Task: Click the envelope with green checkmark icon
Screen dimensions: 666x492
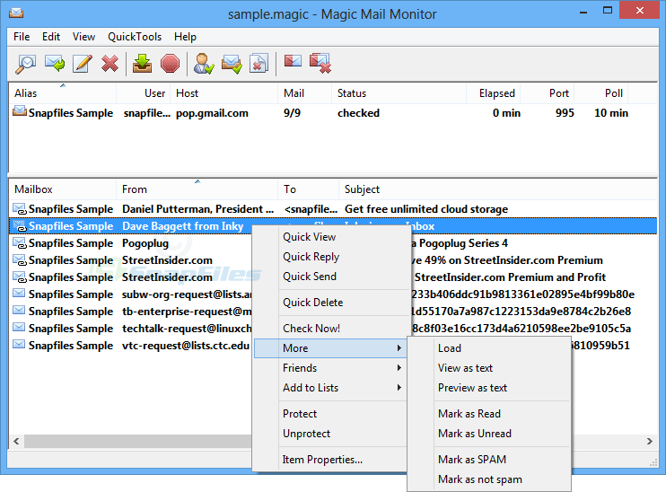Action: pyautogui.click(x=232, y=64)
